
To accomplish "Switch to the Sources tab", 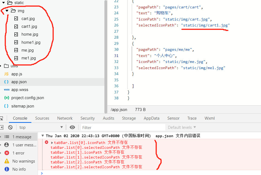I will point(42,118).
